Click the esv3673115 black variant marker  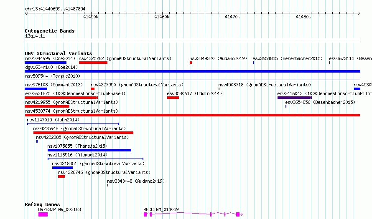point(329,63)
